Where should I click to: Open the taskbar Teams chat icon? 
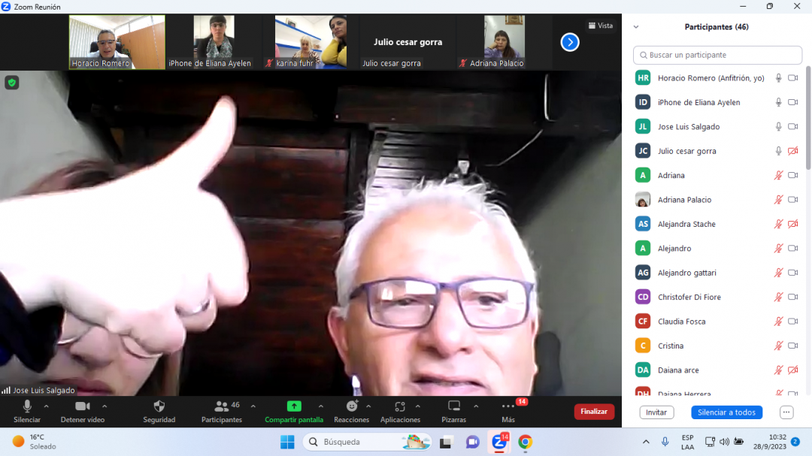[x=472, y=442]
